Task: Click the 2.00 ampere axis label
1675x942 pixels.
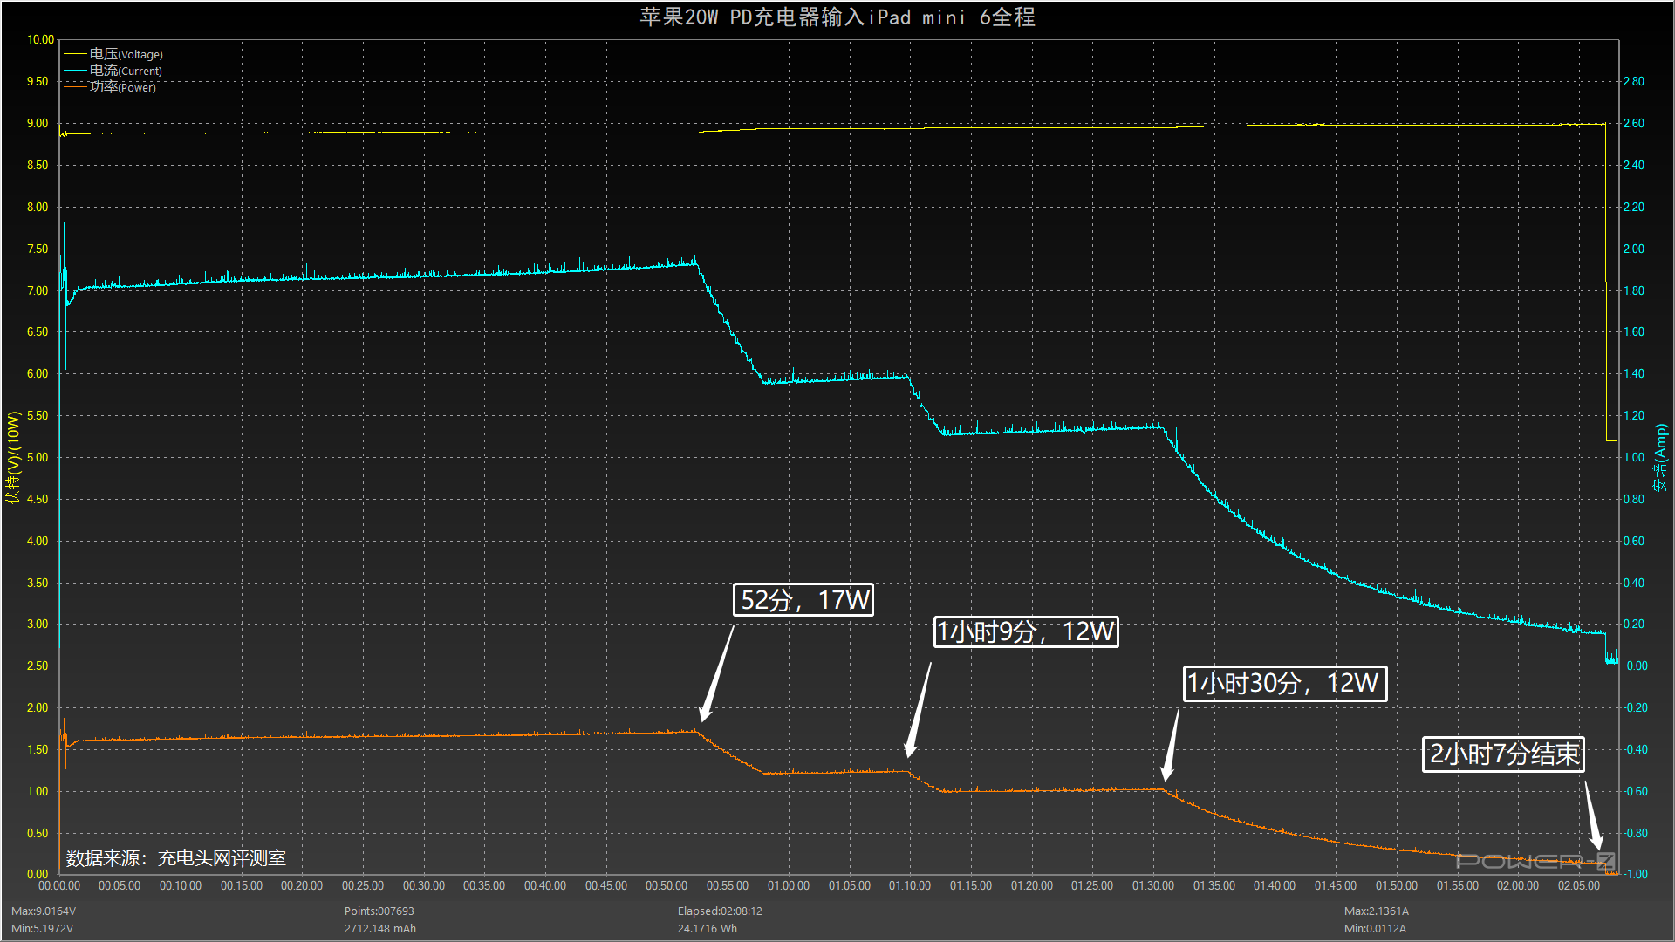Action: point(1633,249)
